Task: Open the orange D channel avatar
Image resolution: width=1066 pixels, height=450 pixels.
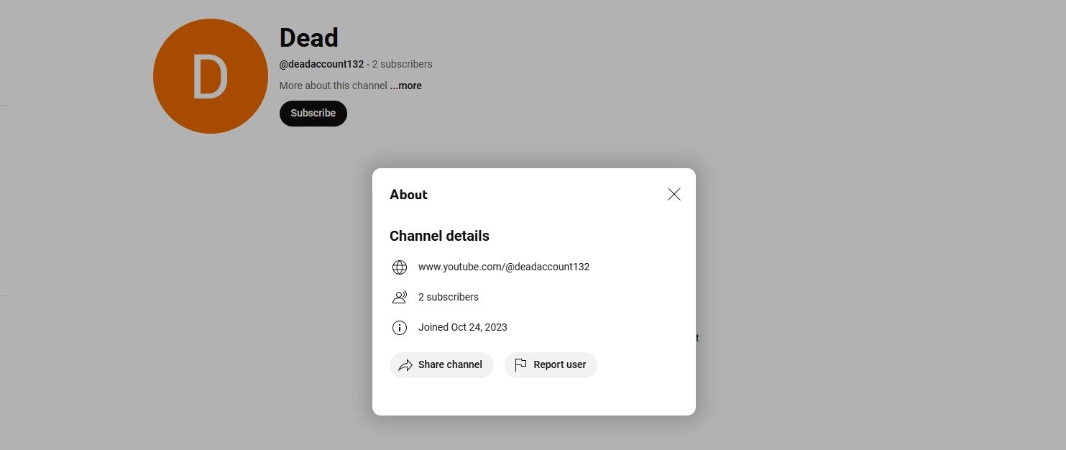Action: (x=211, y=76)
